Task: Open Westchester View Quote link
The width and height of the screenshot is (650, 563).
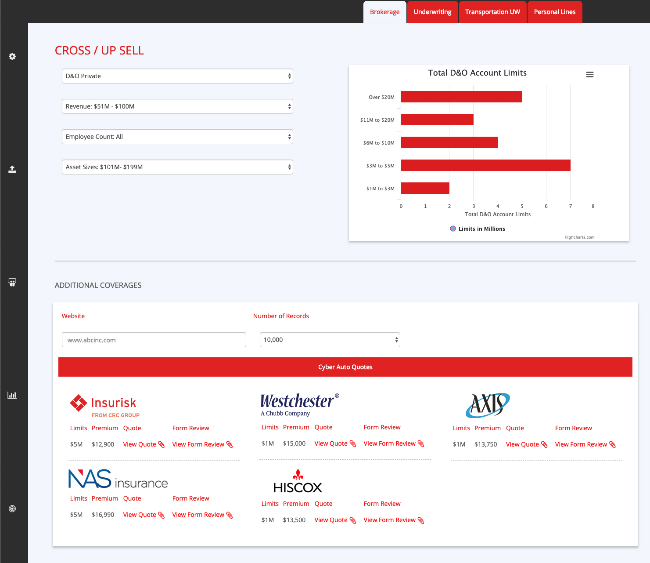Action: pos(330,444)
